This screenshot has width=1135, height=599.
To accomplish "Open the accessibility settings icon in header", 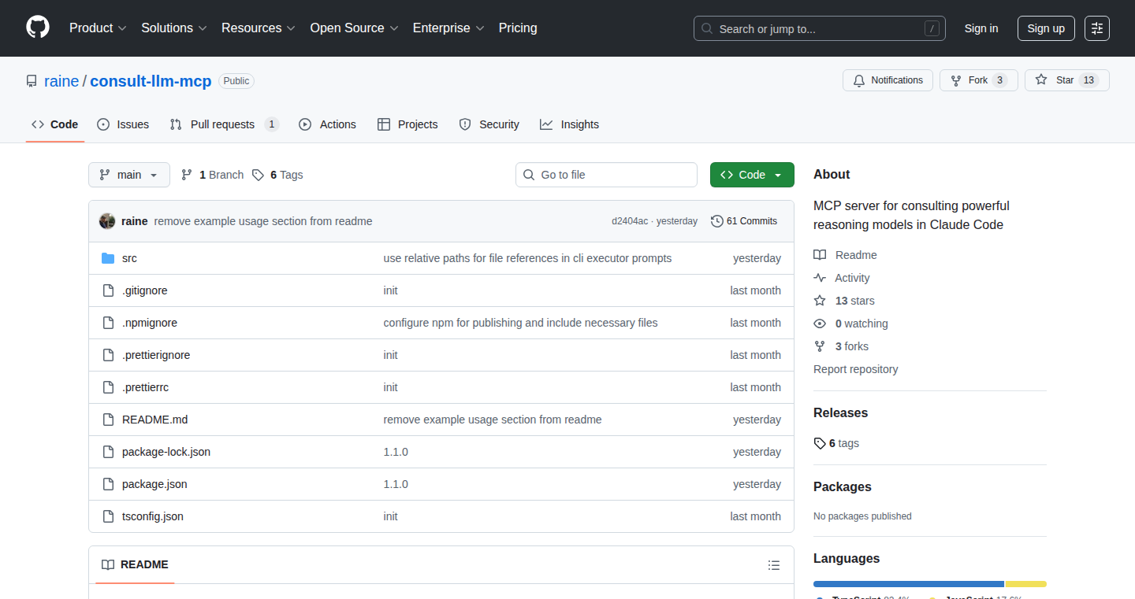I will [1096, 28].
